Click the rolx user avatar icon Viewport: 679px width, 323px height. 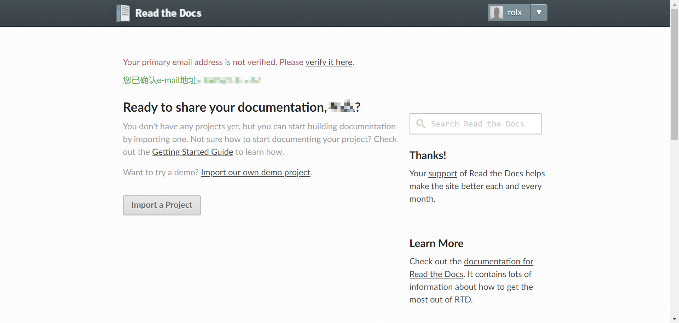pyautogui.click(x=496, y=13)
